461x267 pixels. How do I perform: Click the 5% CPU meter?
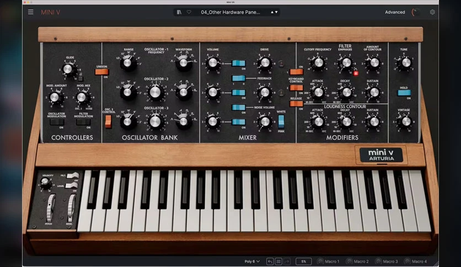pos(304,261)
